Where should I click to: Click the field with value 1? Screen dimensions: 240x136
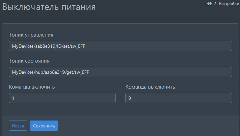click(62, 98)
